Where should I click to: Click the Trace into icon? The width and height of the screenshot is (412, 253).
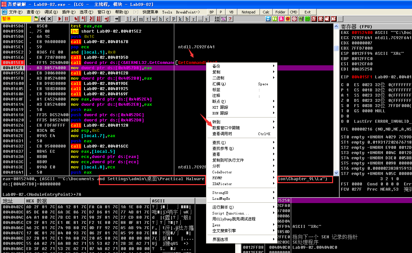pyautogui.click(x=92, y=19)
